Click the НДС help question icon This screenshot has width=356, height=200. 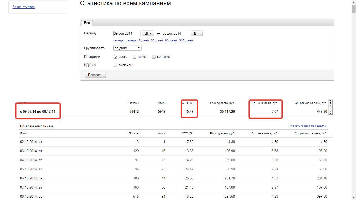click(x=94, y=65)
